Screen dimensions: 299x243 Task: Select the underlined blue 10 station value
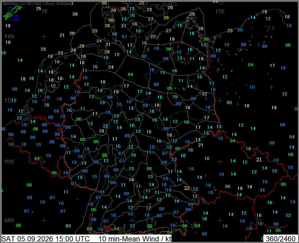click(152, 147)
